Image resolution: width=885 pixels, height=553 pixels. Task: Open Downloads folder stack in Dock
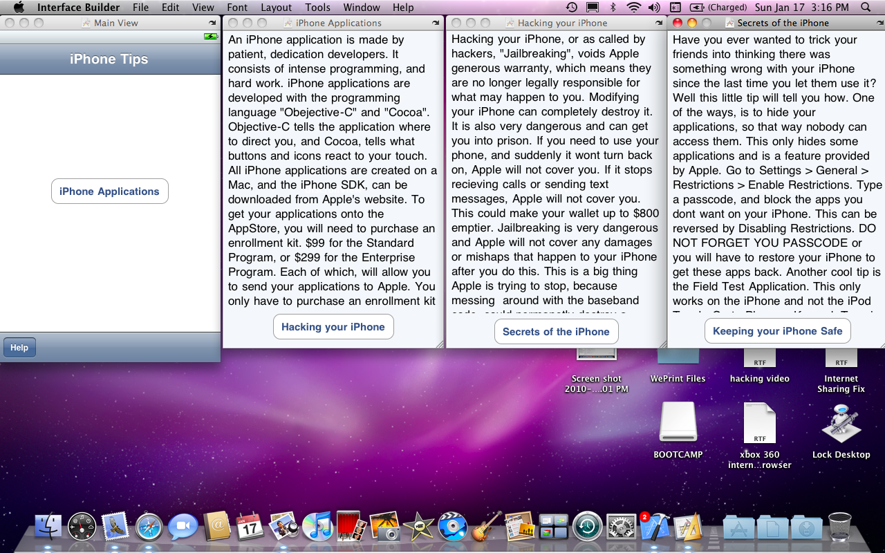[x=806, y=527]
